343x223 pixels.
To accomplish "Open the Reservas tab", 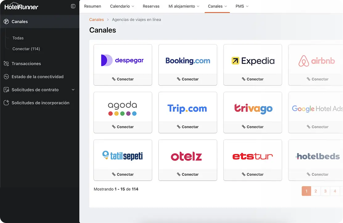I will click(151, 6).
